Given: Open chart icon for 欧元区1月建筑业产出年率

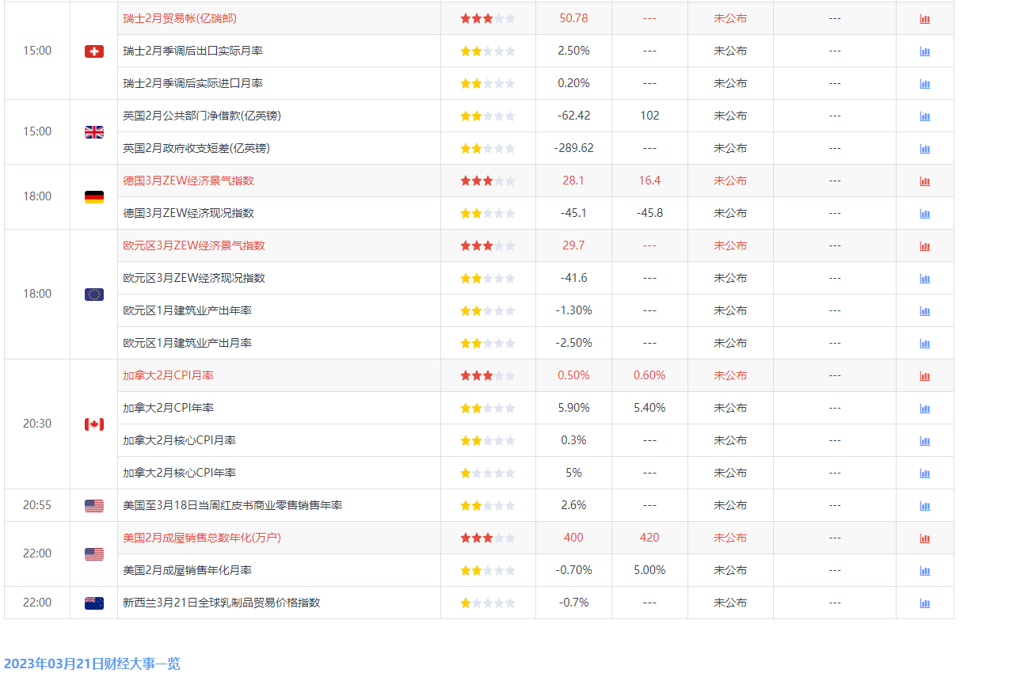Looking at the screenshot, I should pyautogui.click(x=924, y=311).
